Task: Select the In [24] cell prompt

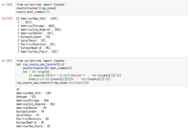Action: (x=8, y=4)
